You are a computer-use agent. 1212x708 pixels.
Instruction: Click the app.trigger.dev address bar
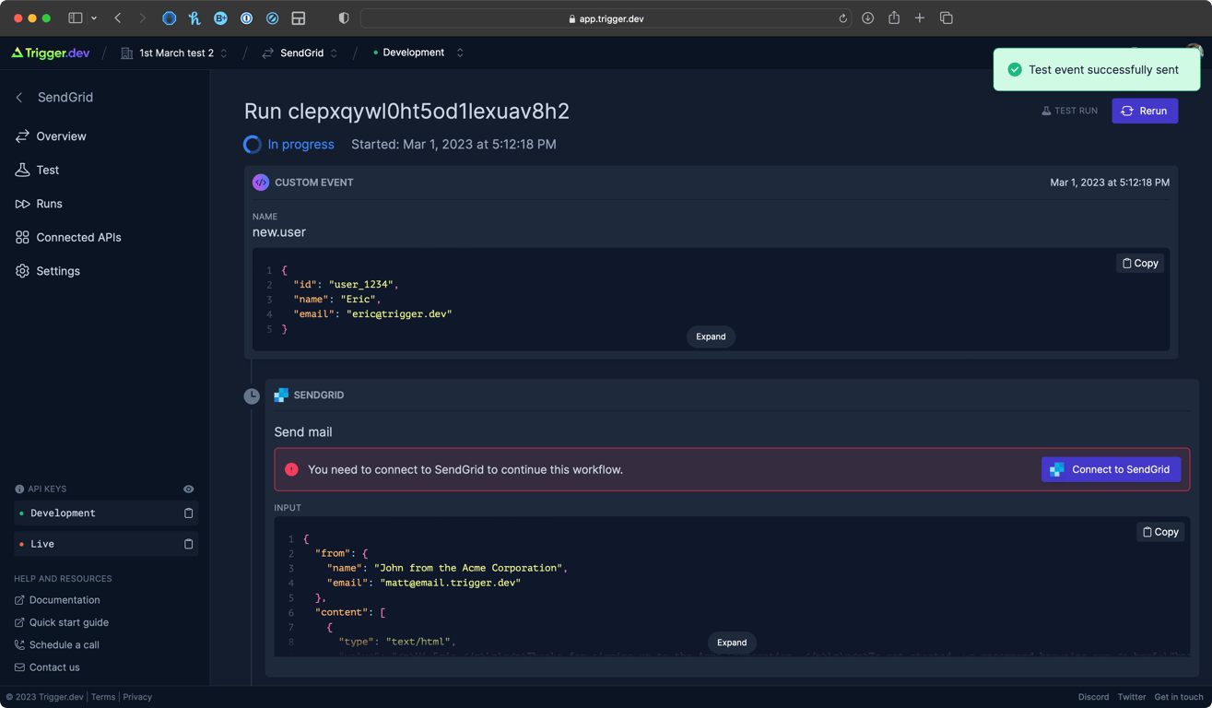tap(606, 18)
